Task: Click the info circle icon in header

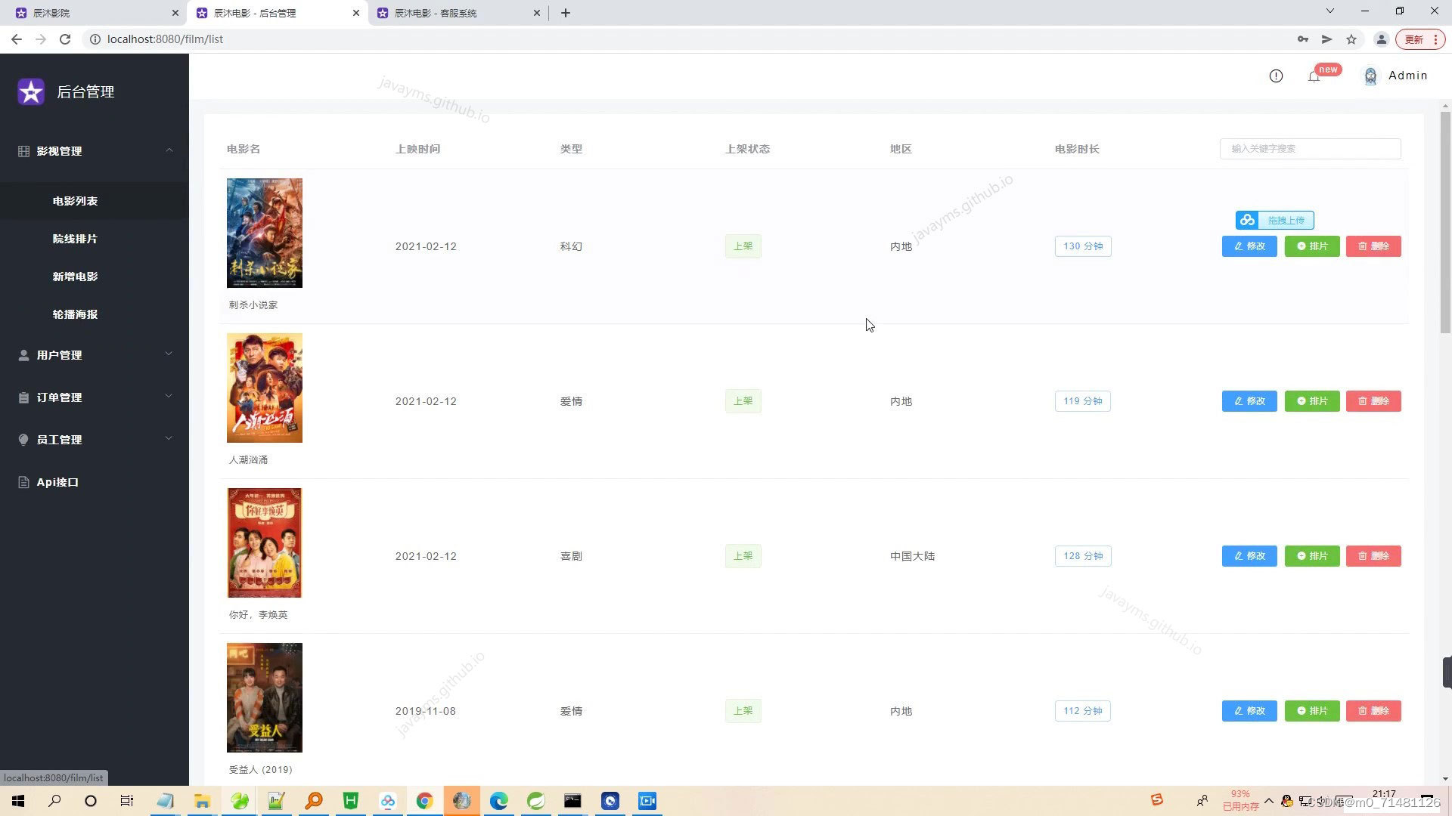Action: [1276, 76]
